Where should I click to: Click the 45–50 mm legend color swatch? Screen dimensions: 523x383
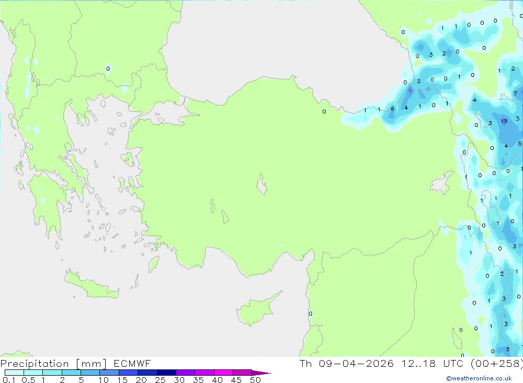point(243,373)
